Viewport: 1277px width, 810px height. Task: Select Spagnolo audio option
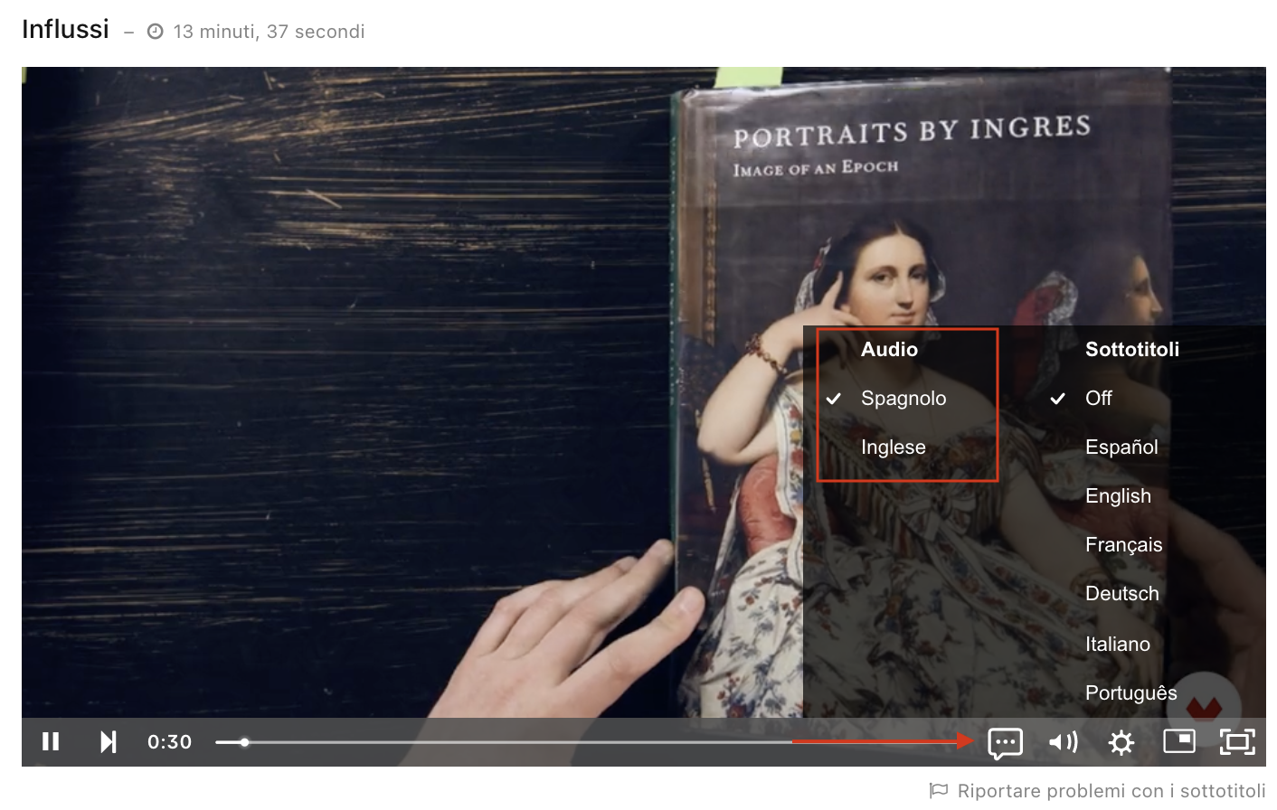click(x=904, y=399)
